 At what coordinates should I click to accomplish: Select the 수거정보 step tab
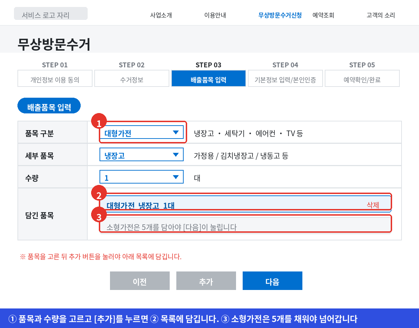[132, 79]
